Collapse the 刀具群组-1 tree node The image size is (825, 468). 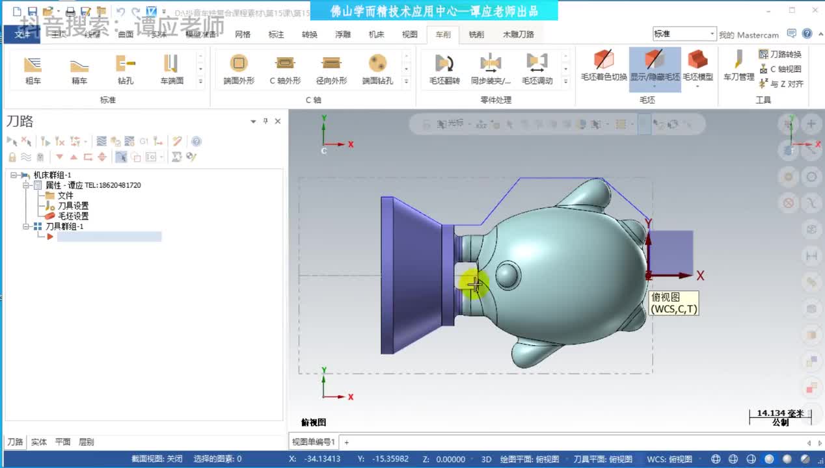pyautogui.click(x=26, y=226)
